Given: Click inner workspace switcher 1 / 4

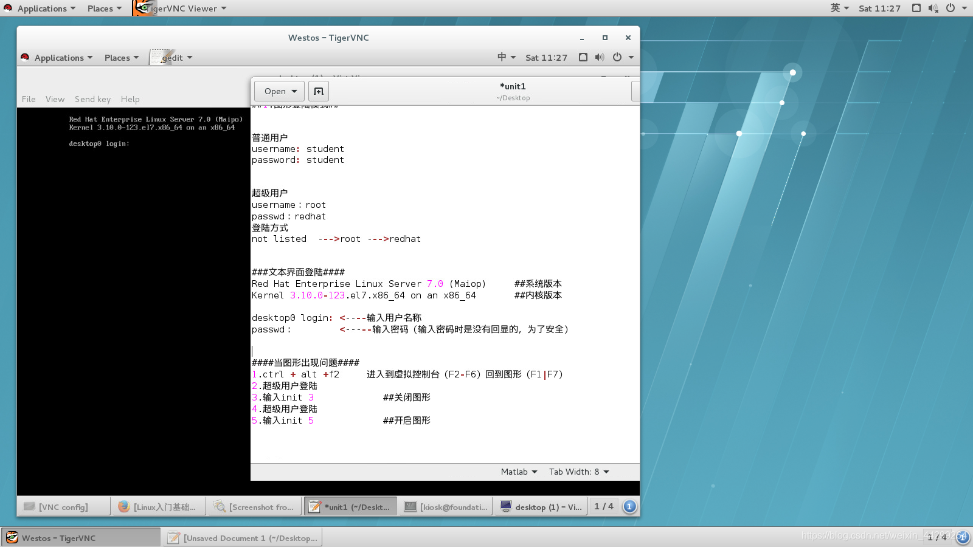Looking at the screenshot, I should coord(604,506).
